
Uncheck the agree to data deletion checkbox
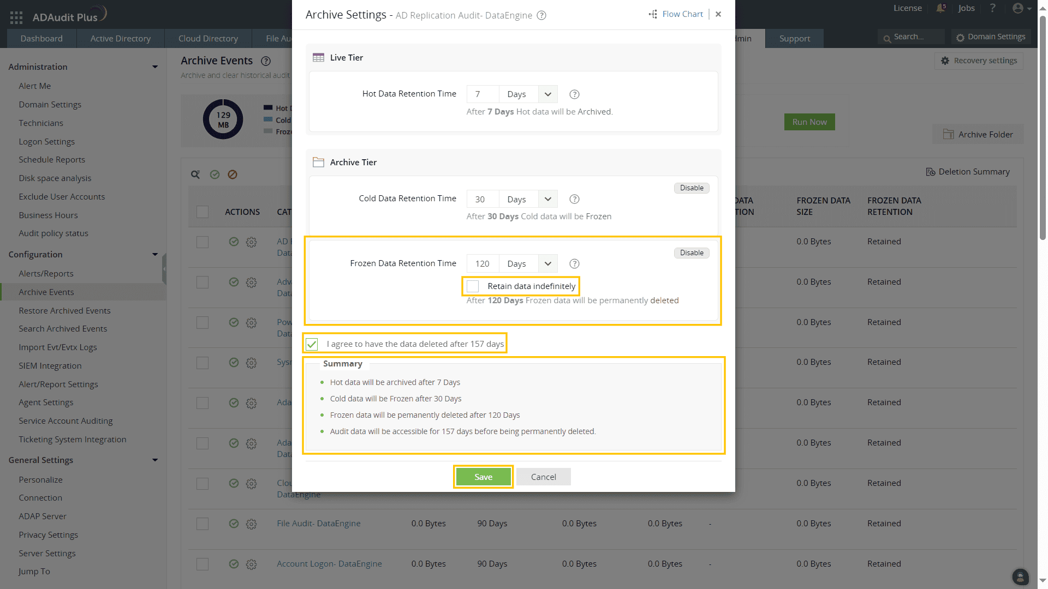click(x=312, y=344)
